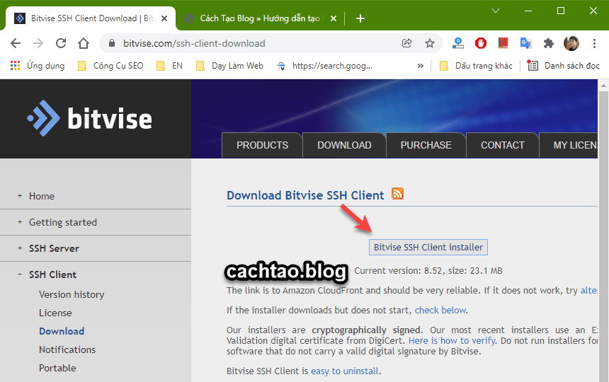Bookmark this page with the star icon
Screen dimensions: 609x382
coord(430,43)
